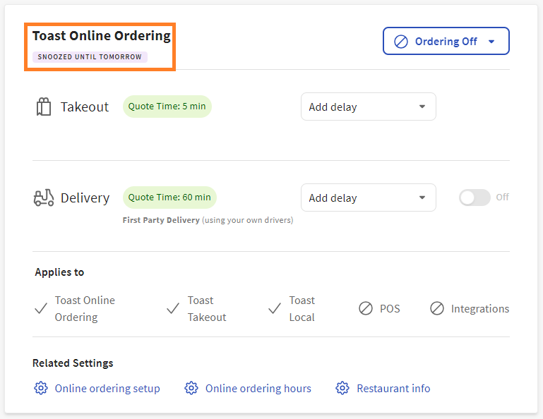Image resolution: width=543 pixels, height=419 pixels.
Task: Click checkmark next to Toast Local
Action: click(x=275, y=309)
